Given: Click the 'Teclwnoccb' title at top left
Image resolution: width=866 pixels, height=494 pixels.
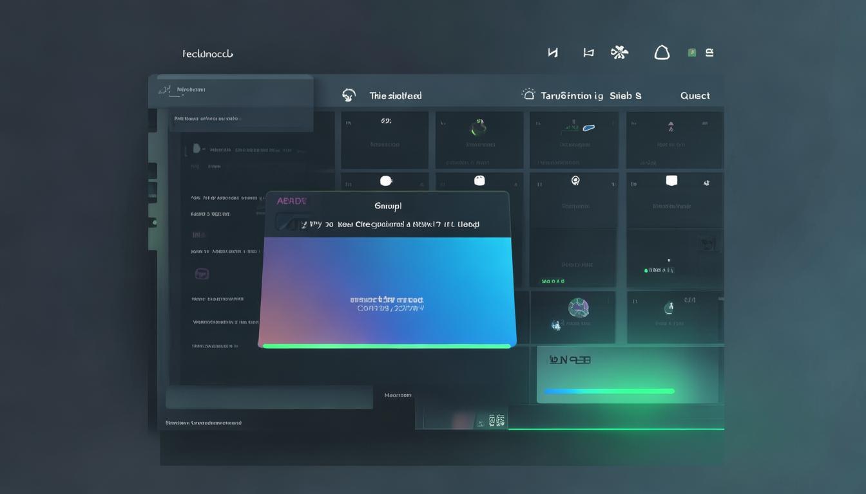Looking at the screenshot, I should click(x=207, y=54).
